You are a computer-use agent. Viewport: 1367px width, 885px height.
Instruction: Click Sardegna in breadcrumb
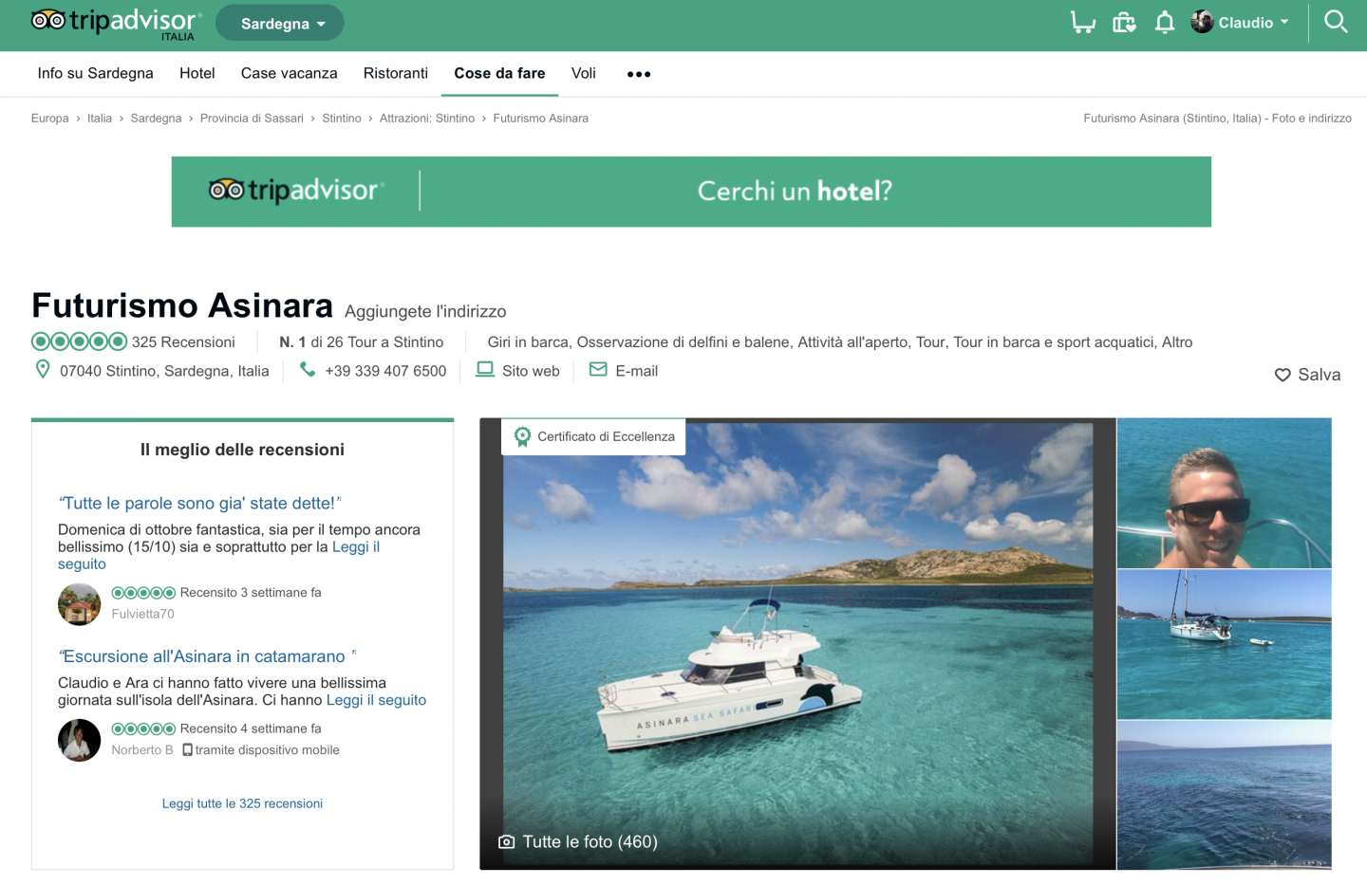(156, 119)
